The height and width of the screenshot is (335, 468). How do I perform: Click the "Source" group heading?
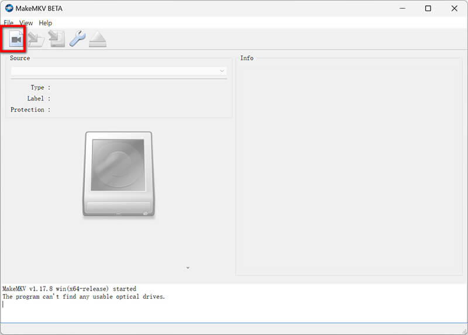[x=20, y=58]
